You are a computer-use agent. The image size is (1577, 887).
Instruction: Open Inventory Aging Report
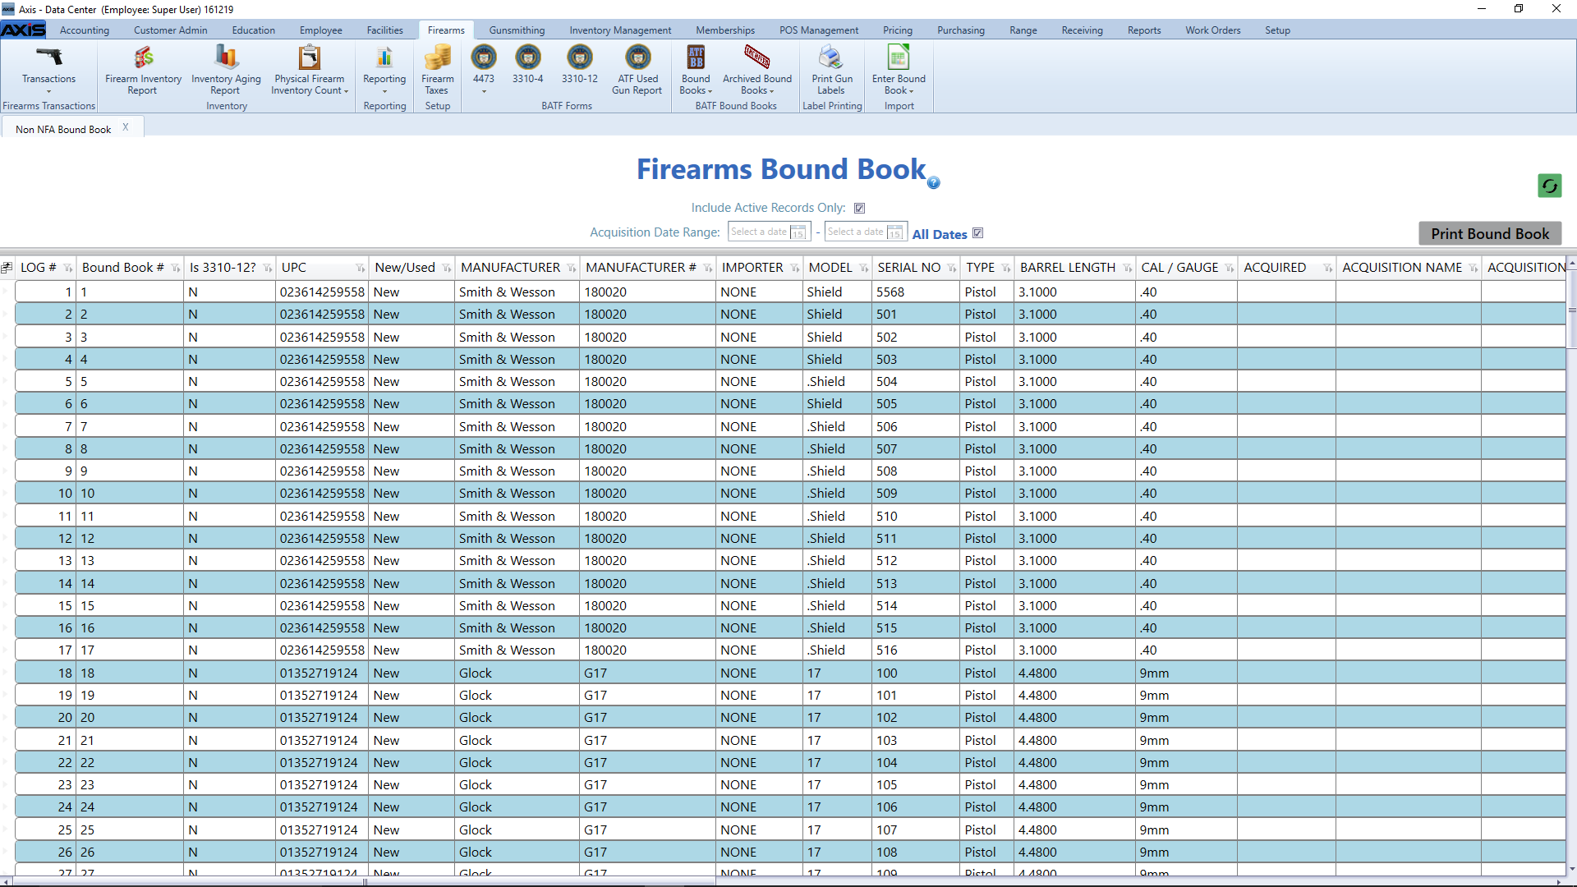(226, 70)
